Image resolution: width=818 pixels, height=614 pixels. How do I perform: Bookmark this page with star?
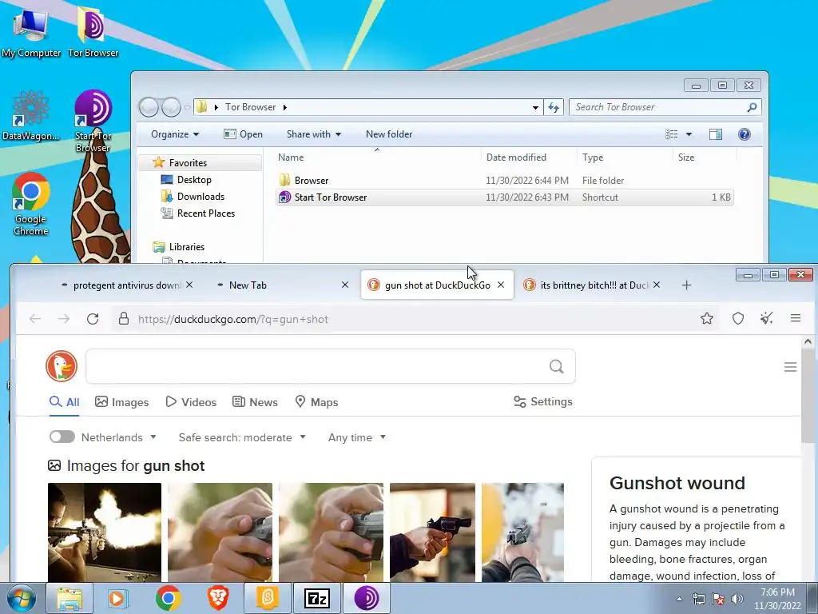[x=707, y=318]
